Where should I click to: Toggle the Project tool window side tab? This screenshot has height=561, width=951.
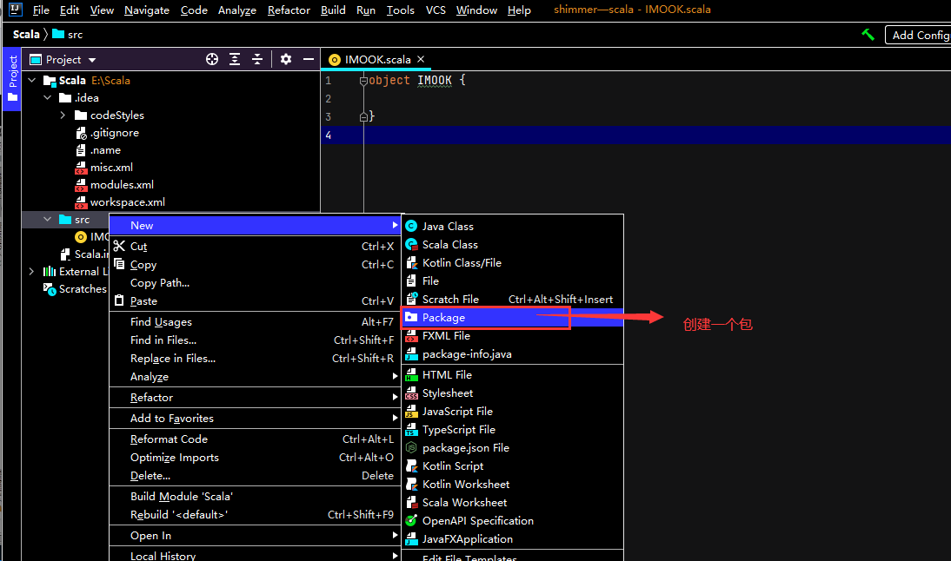12,79
